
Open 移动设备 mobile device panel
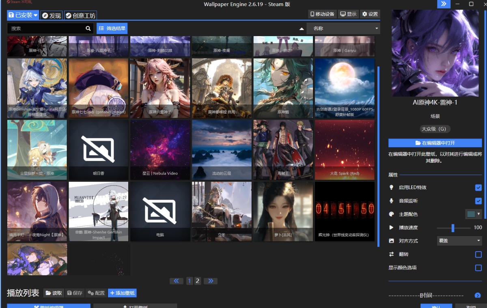tap(323, 14)
